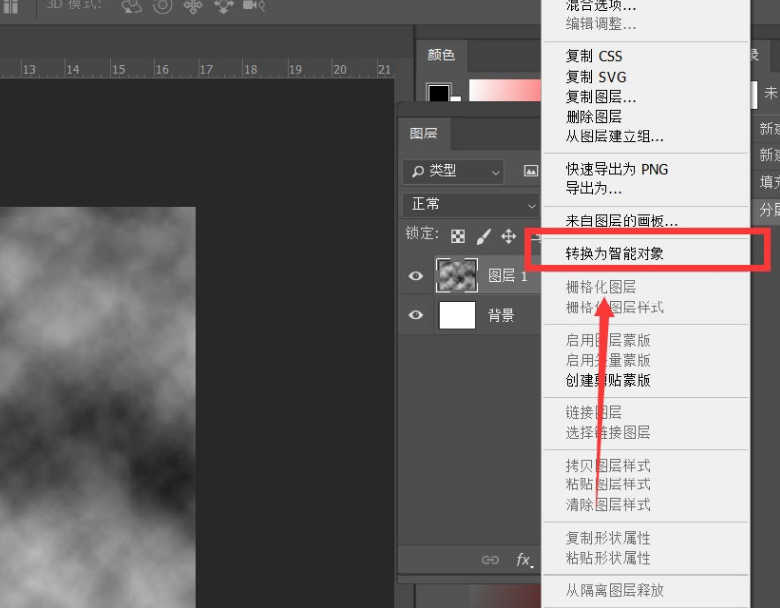Screen dimensions: 780x608
Task: Click the 3D camera zoom icon
Action: pyautogui.click(x=254, y=6)
